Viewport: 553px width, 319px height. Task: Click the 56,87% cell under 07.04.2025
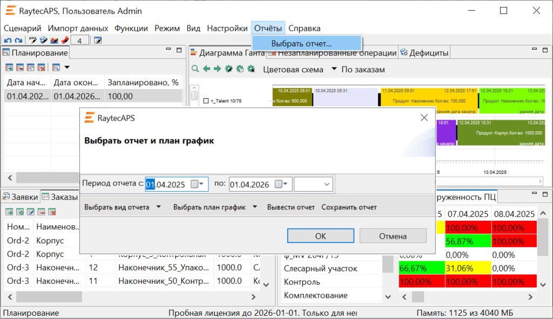coord(468,241)
